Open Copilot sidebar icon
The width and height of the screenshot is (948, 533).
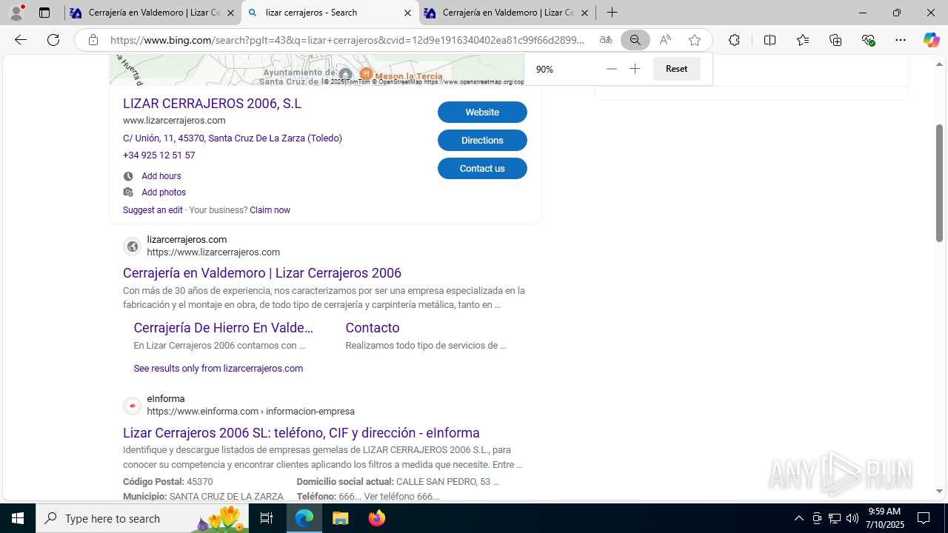931,40
